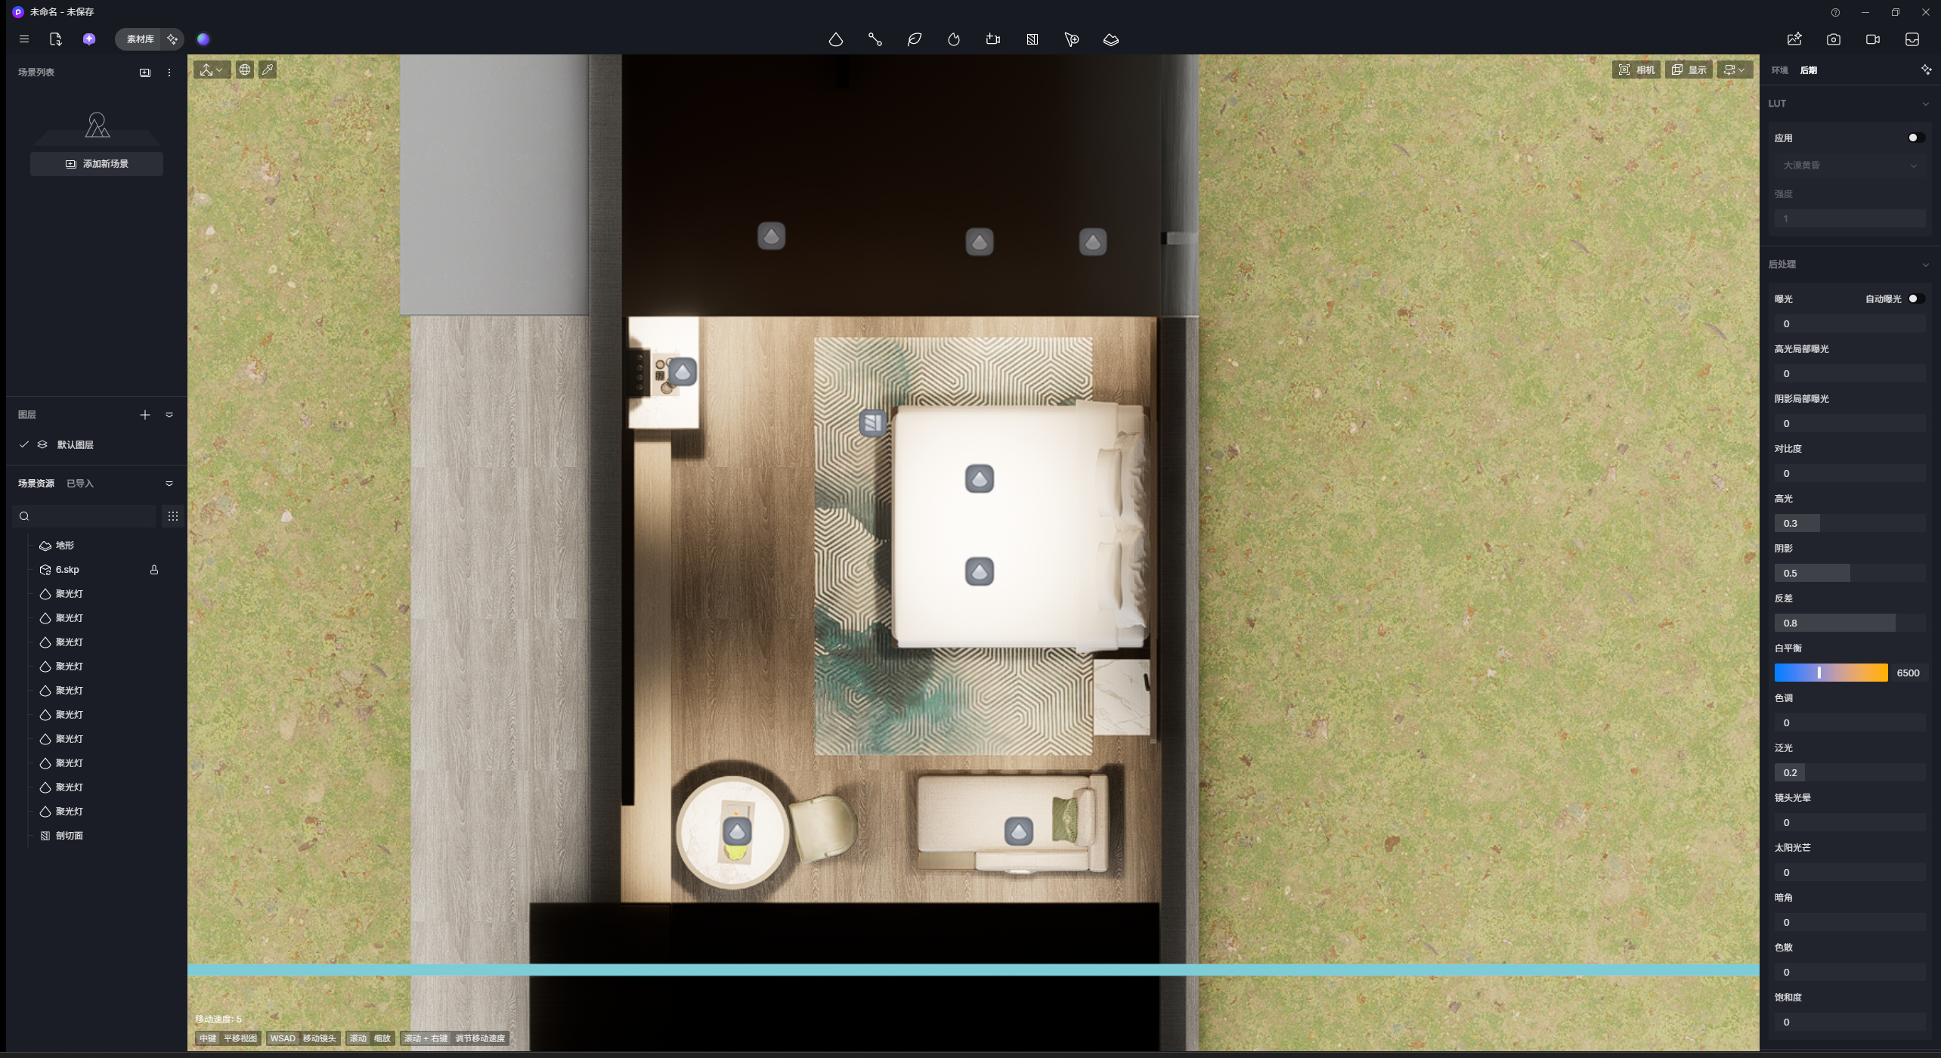Viewport: 1941px width, 1058px height.
Task: Open the terrain tool icon
Action: pyautogui.click(x=1110, y=39)
